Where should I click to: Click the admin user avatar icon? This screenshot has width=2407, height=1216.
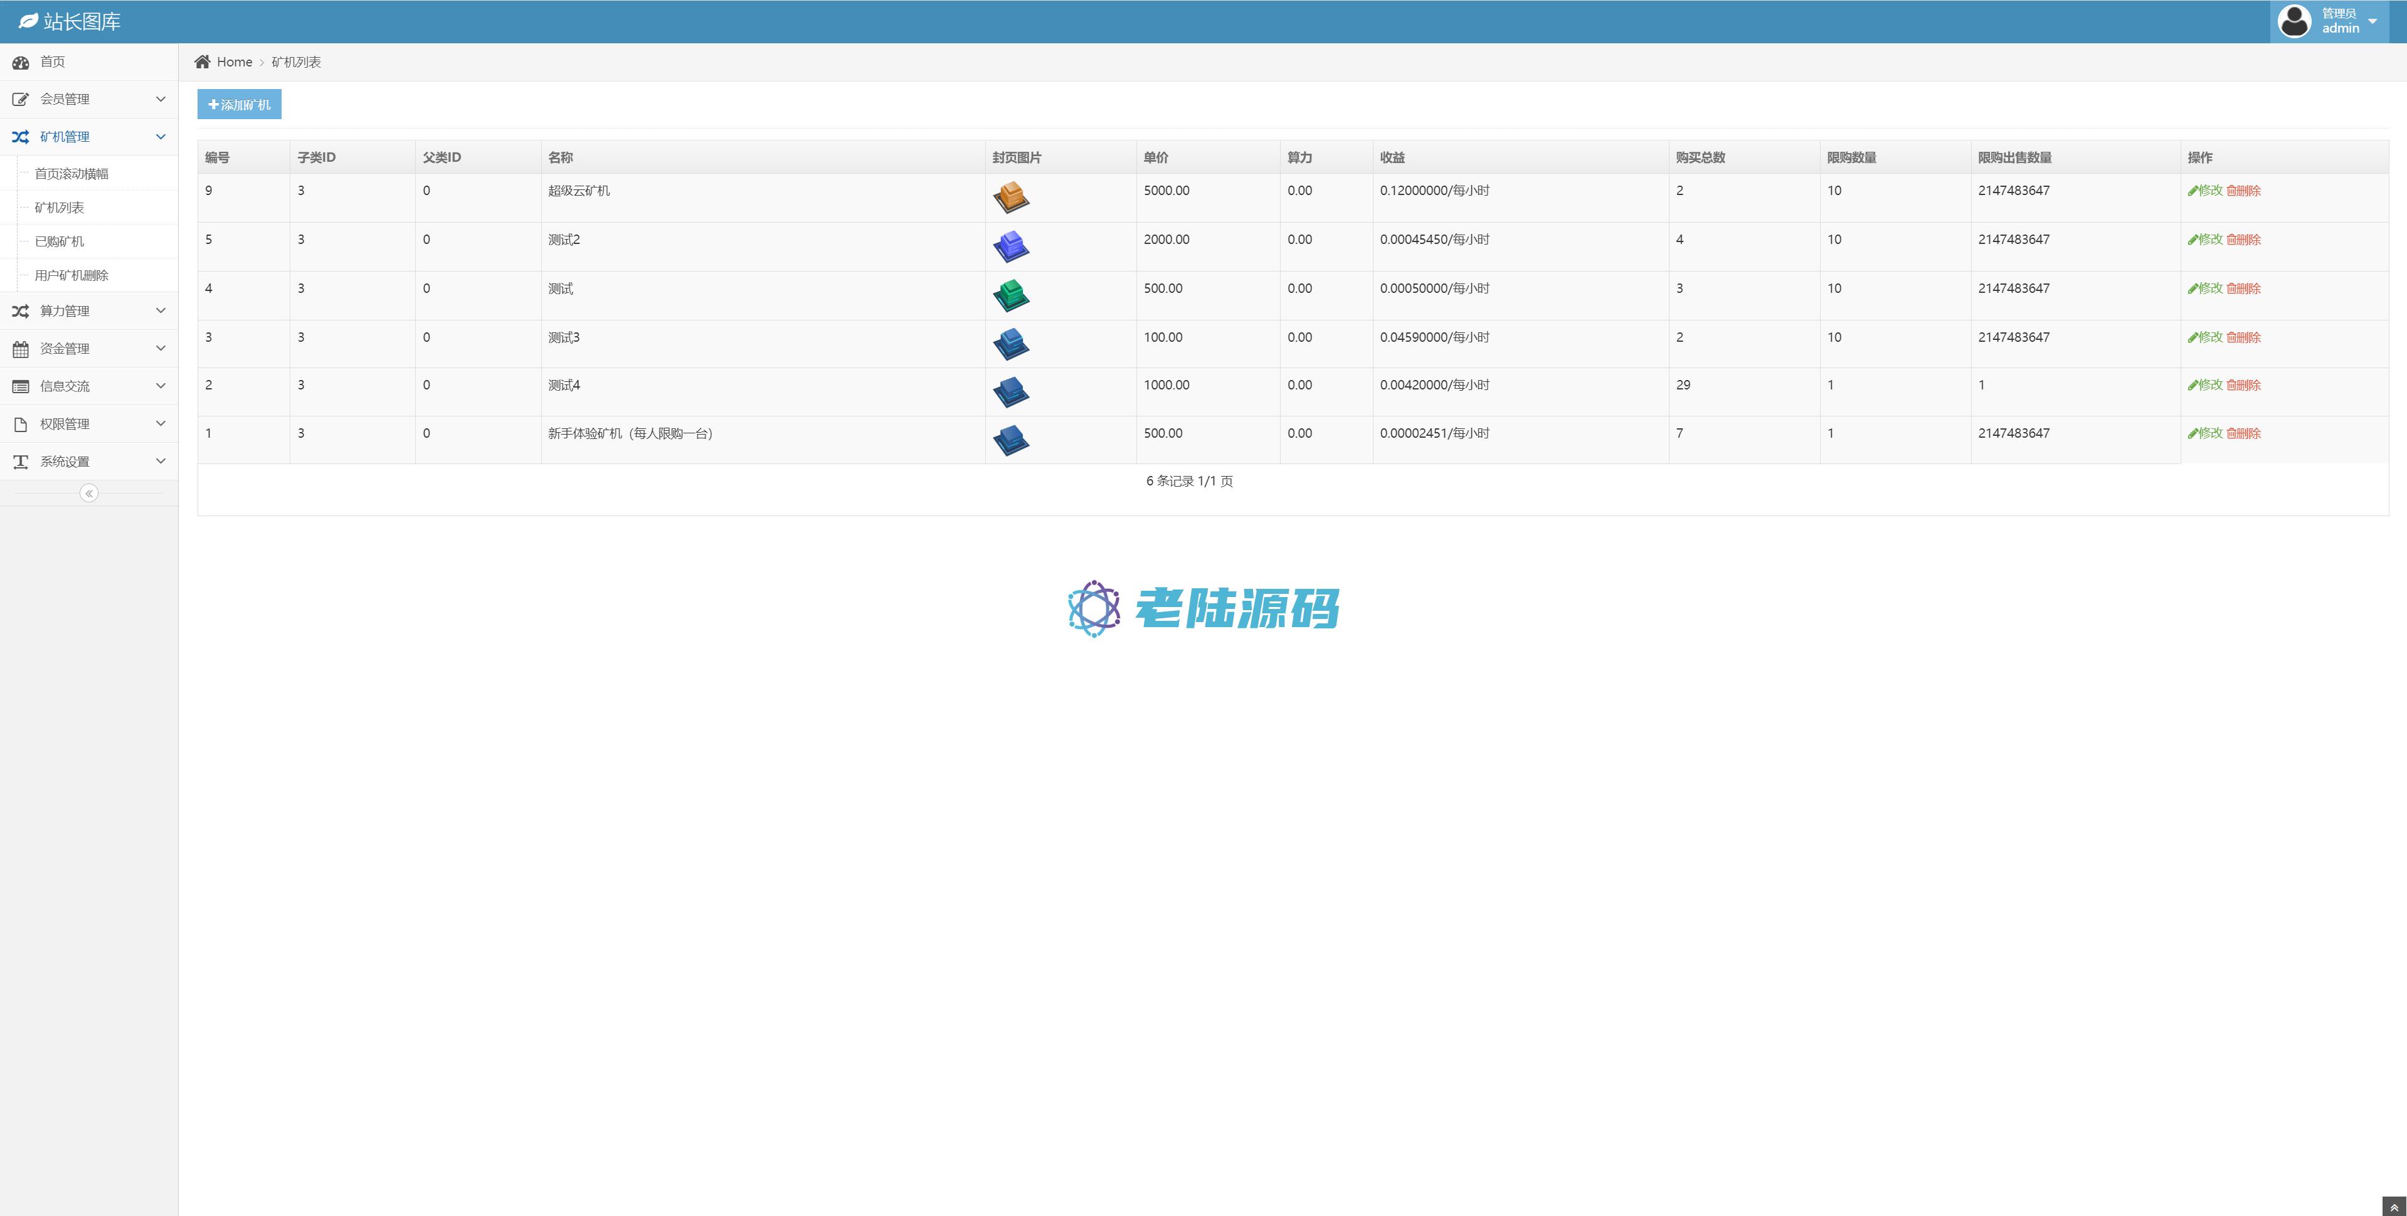click(2294, 21)
